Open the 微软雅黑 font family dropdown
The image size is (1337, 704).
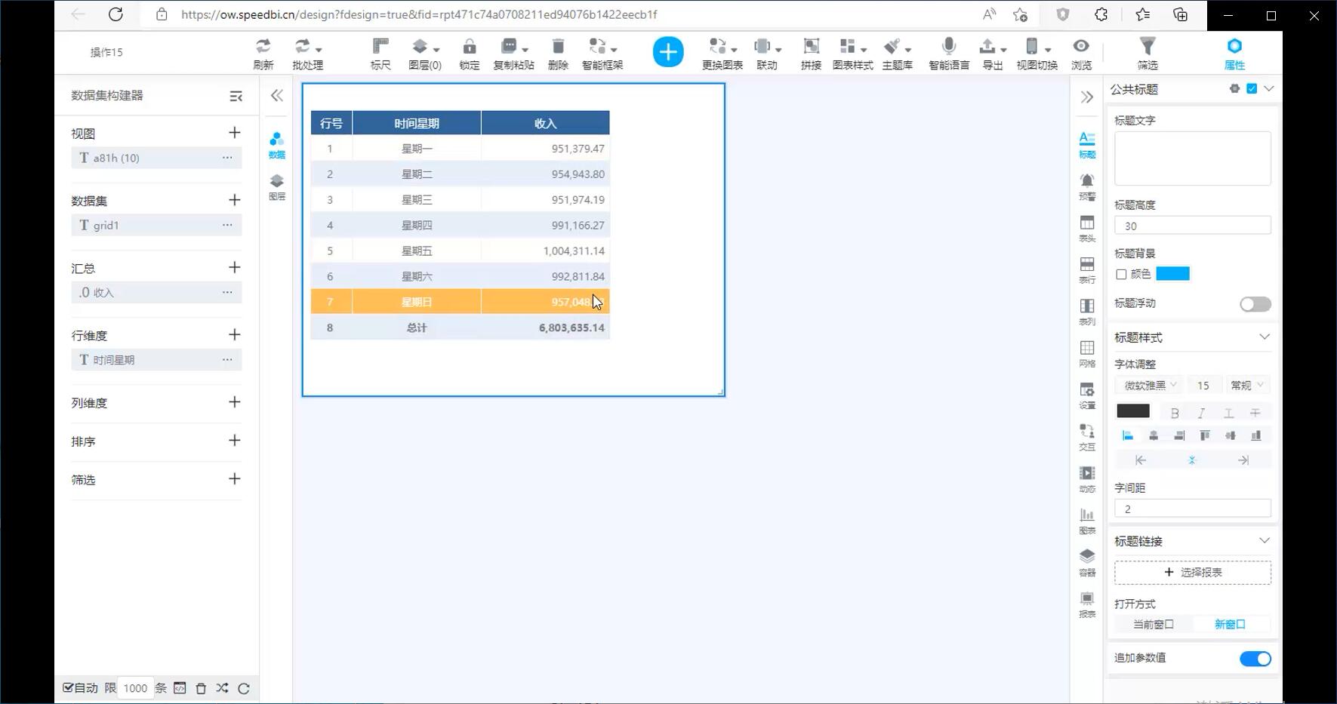(x=1150, y=386)
